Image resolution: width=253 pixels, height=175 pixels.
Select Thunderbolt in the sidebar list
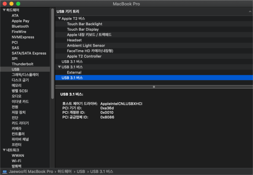22,64
